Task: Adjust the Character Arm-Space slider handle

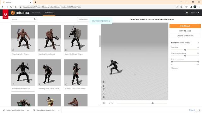Action: pyautogui.click(x=185, y=56)
